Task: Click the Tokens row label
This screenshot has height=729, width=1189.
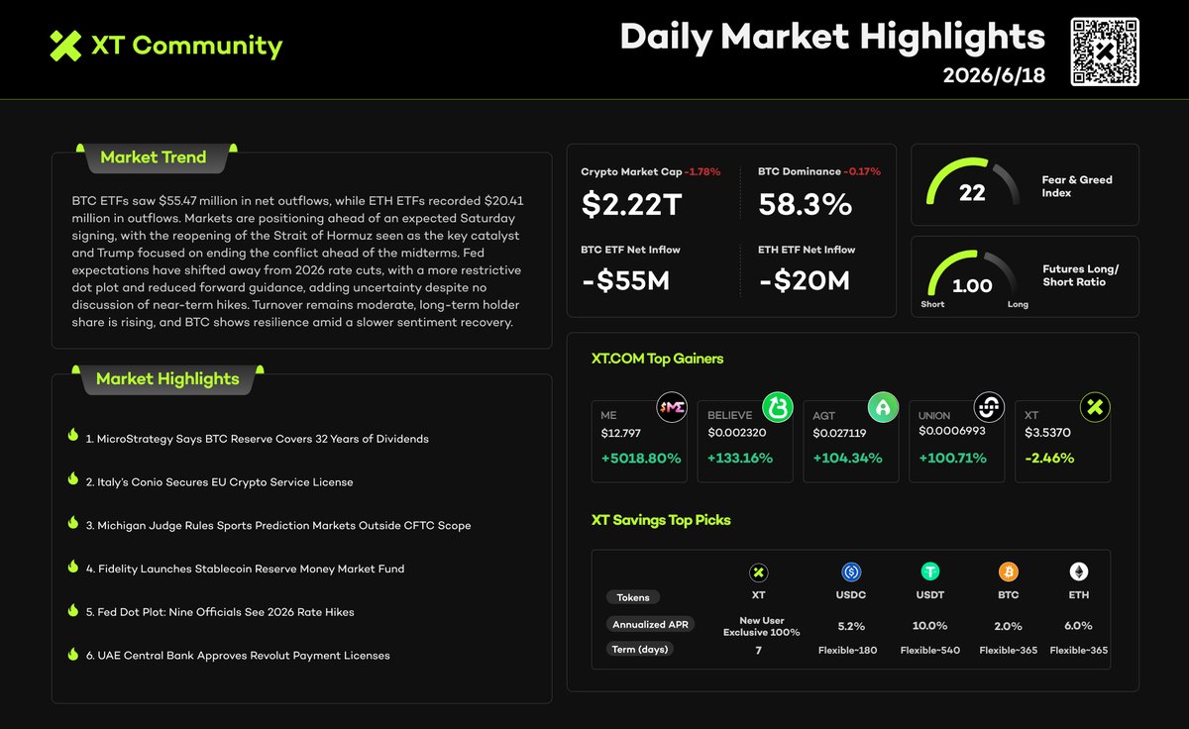Action: pos(633,597)
